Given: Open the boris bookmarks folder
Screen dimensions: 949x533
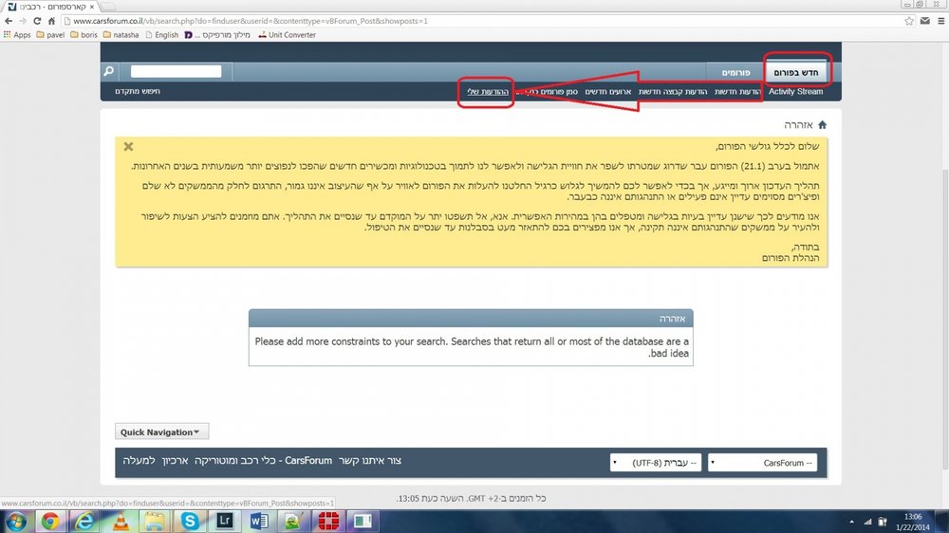Looking at the screenshot, I should point(84,35).
